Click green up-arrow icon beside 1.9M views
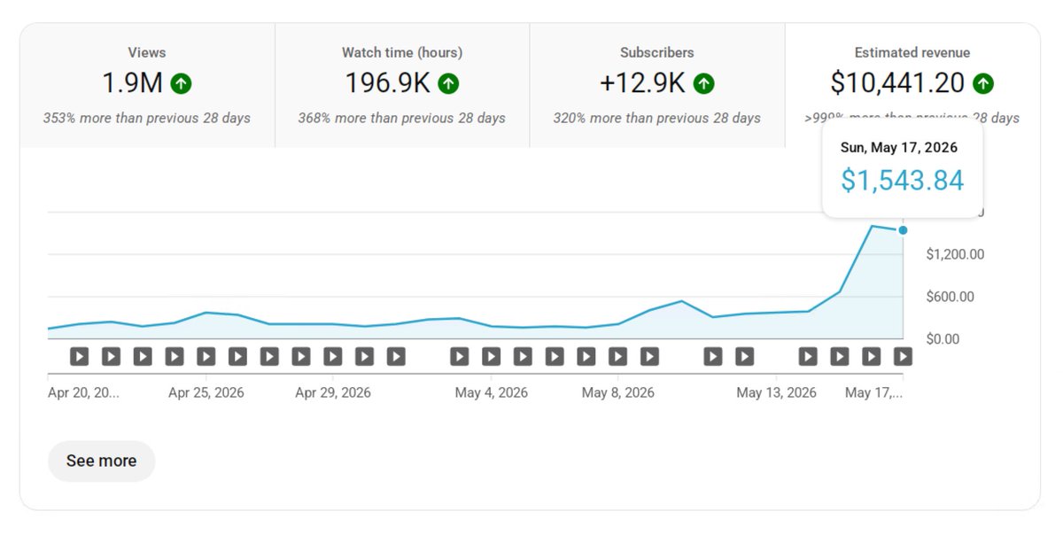This screenshot has height=535, width=1063. click(181, 84)
